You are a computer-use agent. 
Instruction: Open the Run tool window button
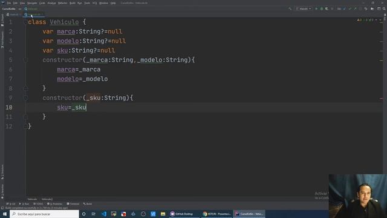24,204
